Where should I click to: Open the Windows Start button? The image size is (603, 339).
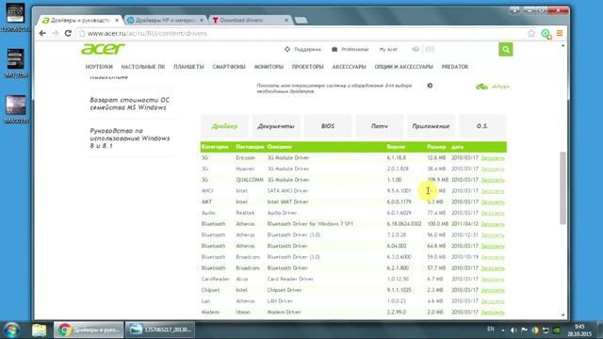coord(12,331)
